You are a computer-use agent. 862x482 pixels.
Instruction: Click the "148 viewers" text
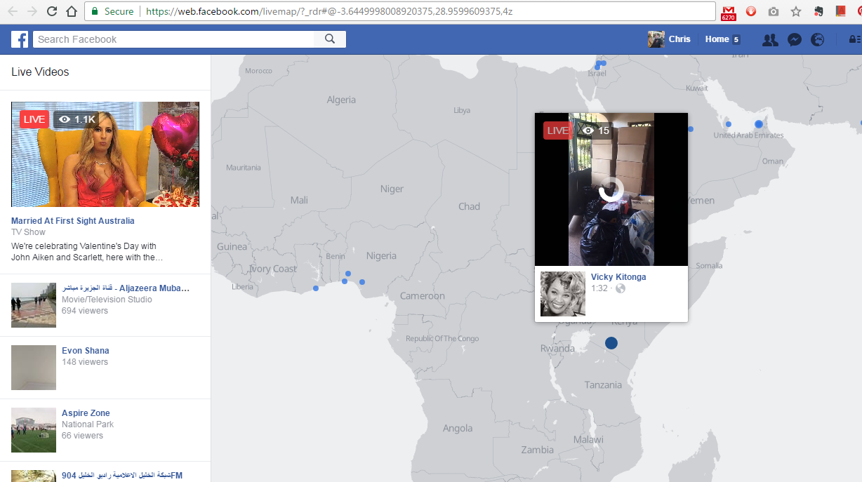coord(85,362)
